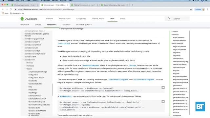Open the PeriodicWorkRequest inline link
Viewport: 210px width, 118px height.
click(x=144, y=79)
